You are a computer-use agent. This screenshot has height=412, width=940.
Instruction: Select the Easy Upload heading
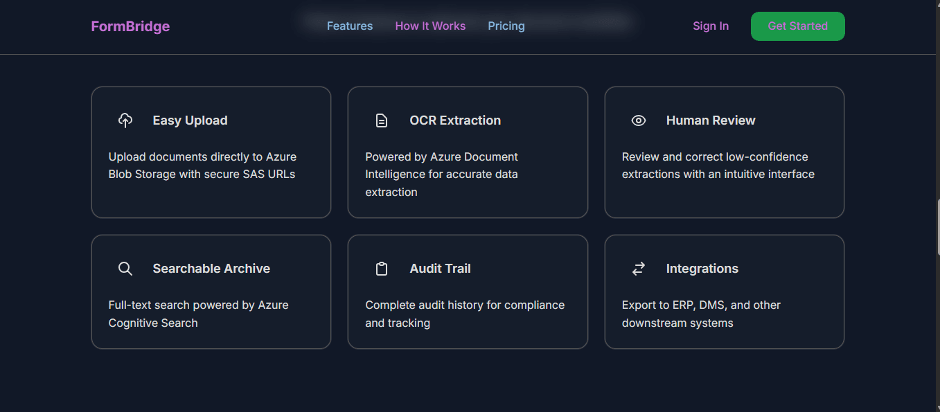coord(190,120)
